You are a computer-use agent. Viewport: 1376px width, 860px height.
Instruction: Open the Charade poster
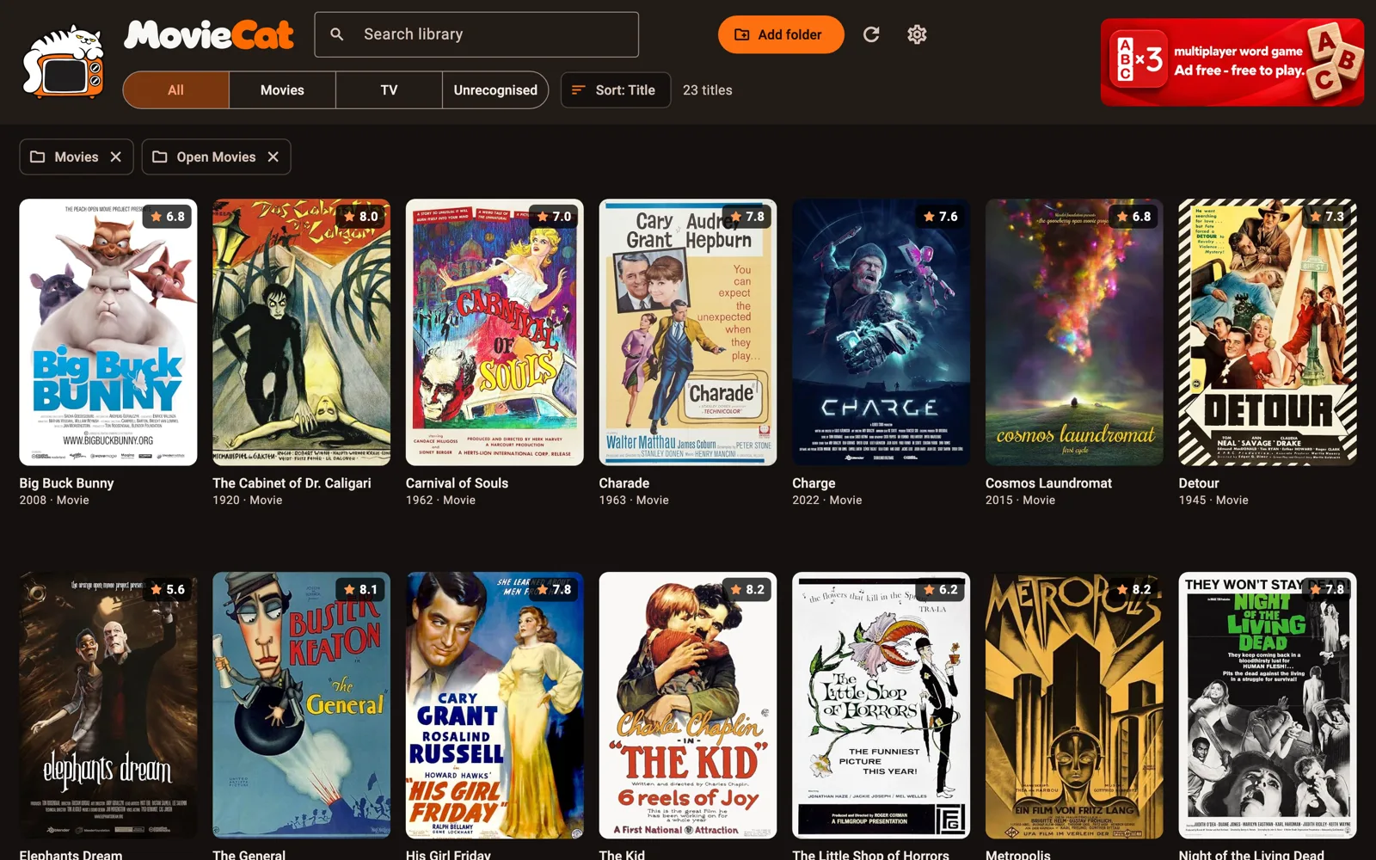688,333
